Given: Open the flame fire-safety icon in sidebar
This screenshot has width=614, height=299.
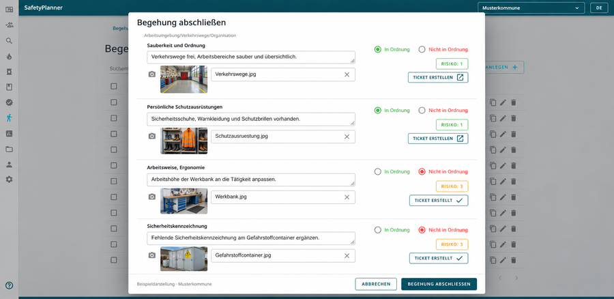Looking at the screenshot, I should (9, 57).
